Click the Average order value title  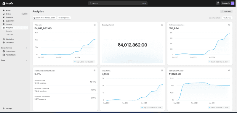click(176, 70)
